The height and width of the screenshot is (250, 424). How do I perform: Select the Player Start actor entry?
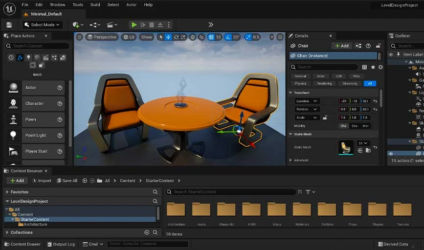point(35,152)
